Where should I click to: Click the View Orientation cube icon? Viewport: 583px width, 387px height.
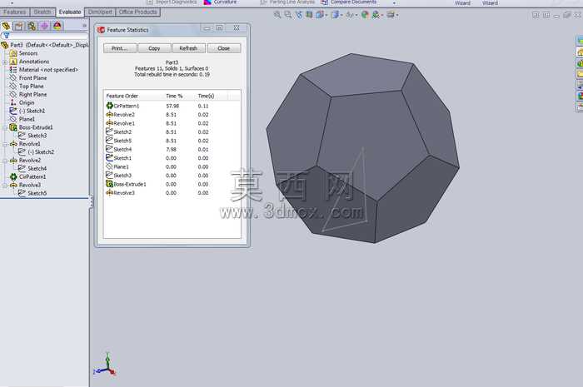tap(319, 15)
